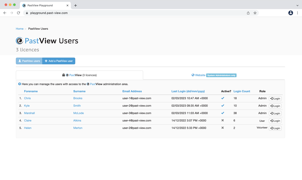The width and height of the screenshot is (302, 180).
Task: Open the Home breadcrumb link
Action: tap(20, 29)
